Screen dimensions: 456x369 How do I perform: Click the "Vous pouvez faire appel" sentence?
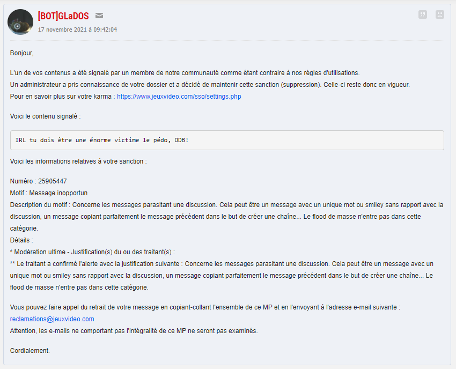click(205, 307)
